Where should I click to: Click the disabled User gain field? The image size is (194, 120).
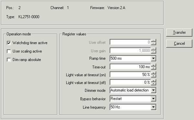coord(130,51)
